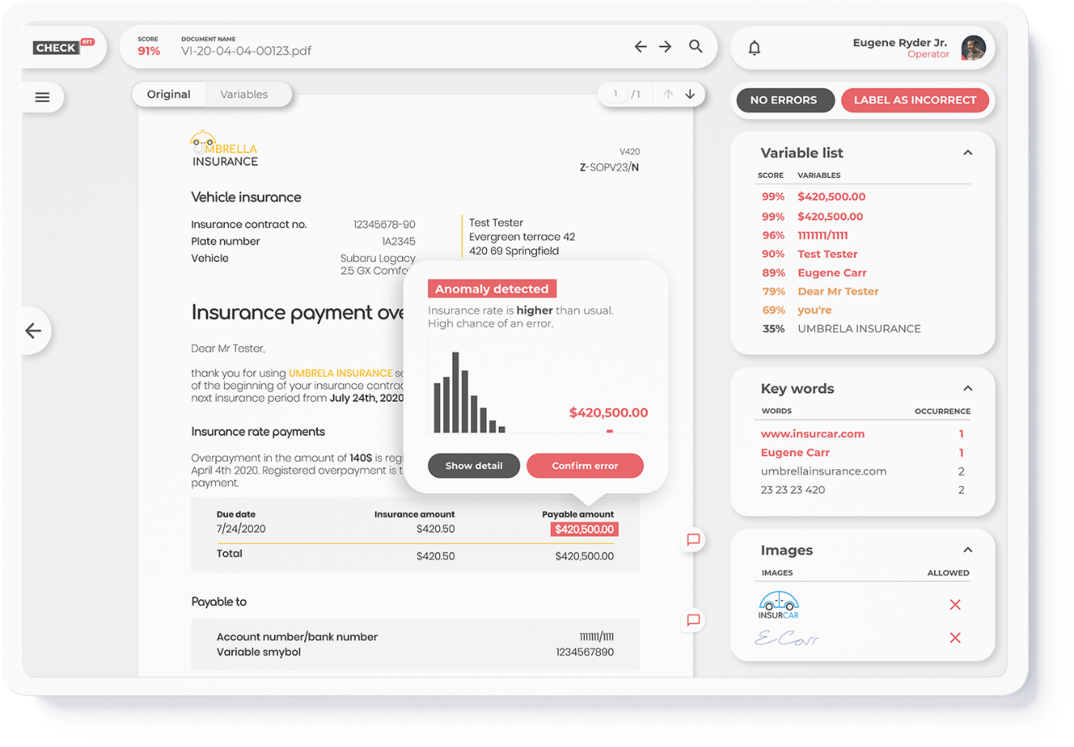Toggle allowed status for E Carr signature
Screen dimensions: 1074x747
pos(955,637)
